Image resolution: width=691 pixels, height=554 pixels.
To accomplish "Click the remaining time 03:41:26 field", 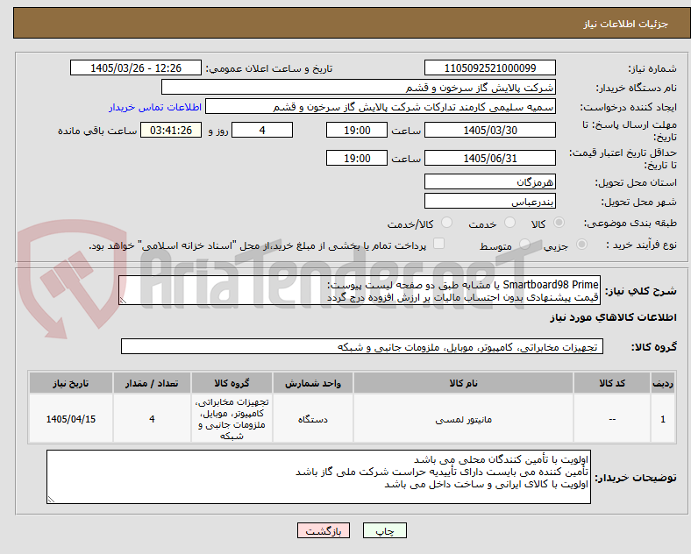I will (171, 130).
